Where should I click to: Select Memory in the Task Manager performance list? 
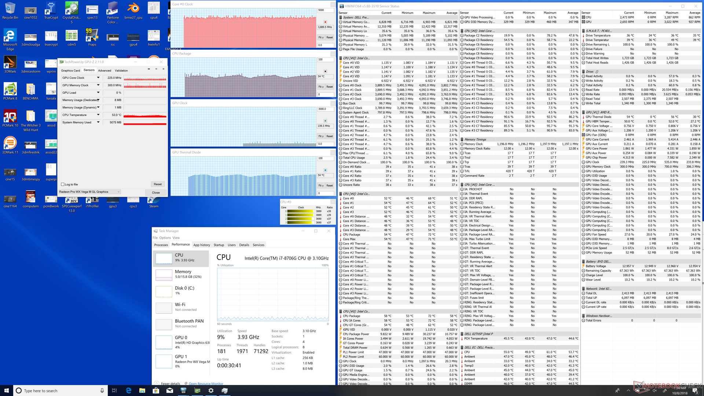pos(181,274)
